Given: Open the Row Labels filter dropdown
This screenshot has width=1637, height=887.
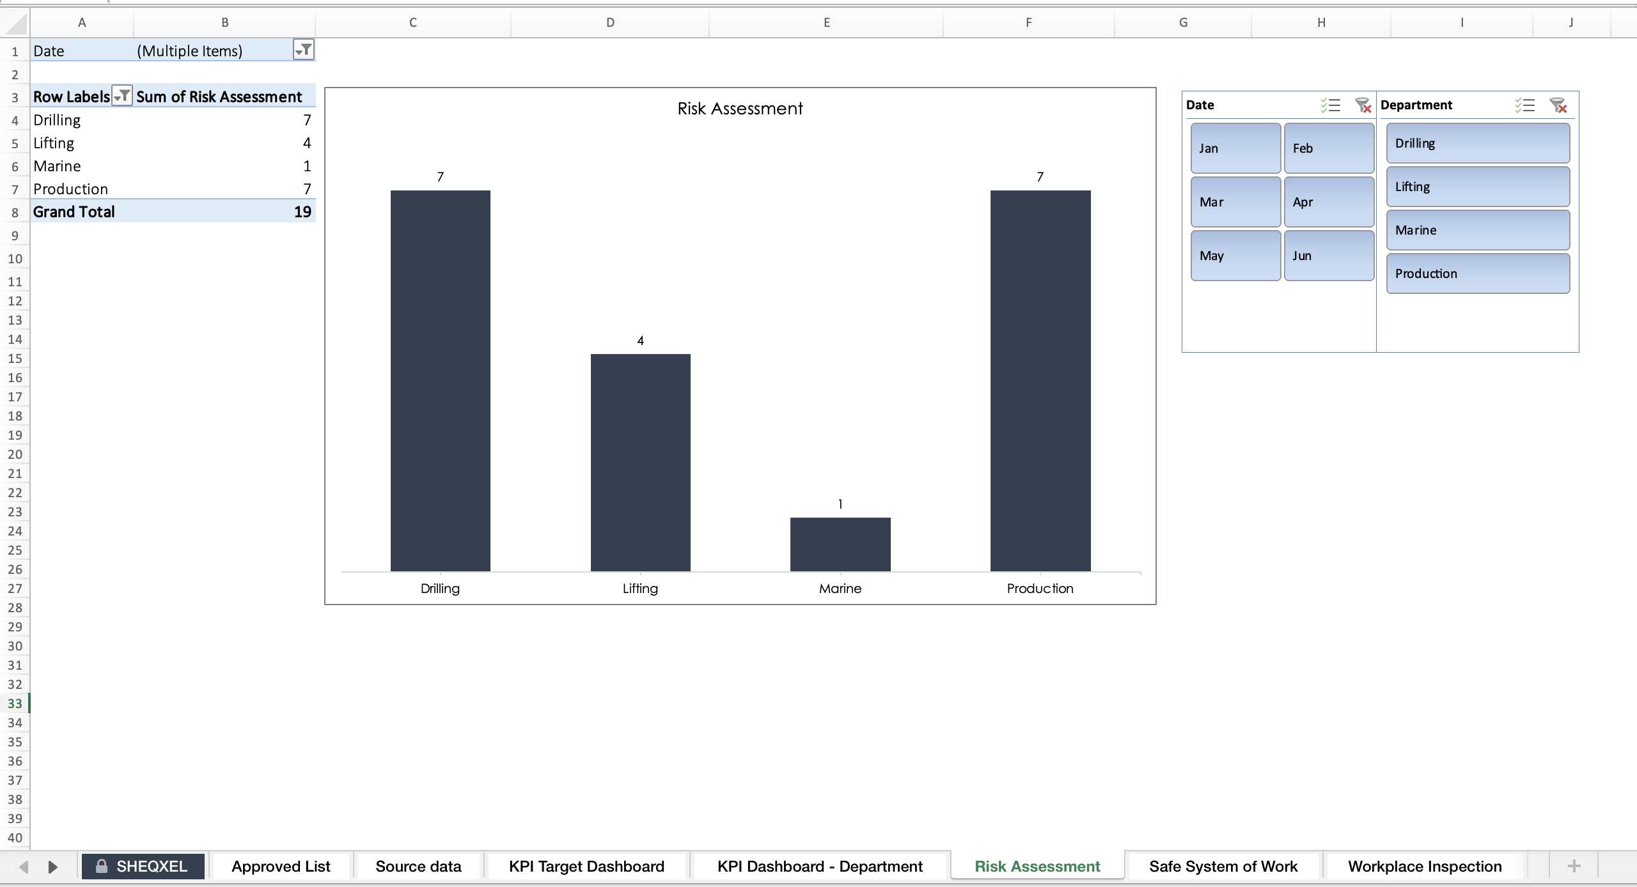Looking at the screenshot, I should click(x=123, y=96).
